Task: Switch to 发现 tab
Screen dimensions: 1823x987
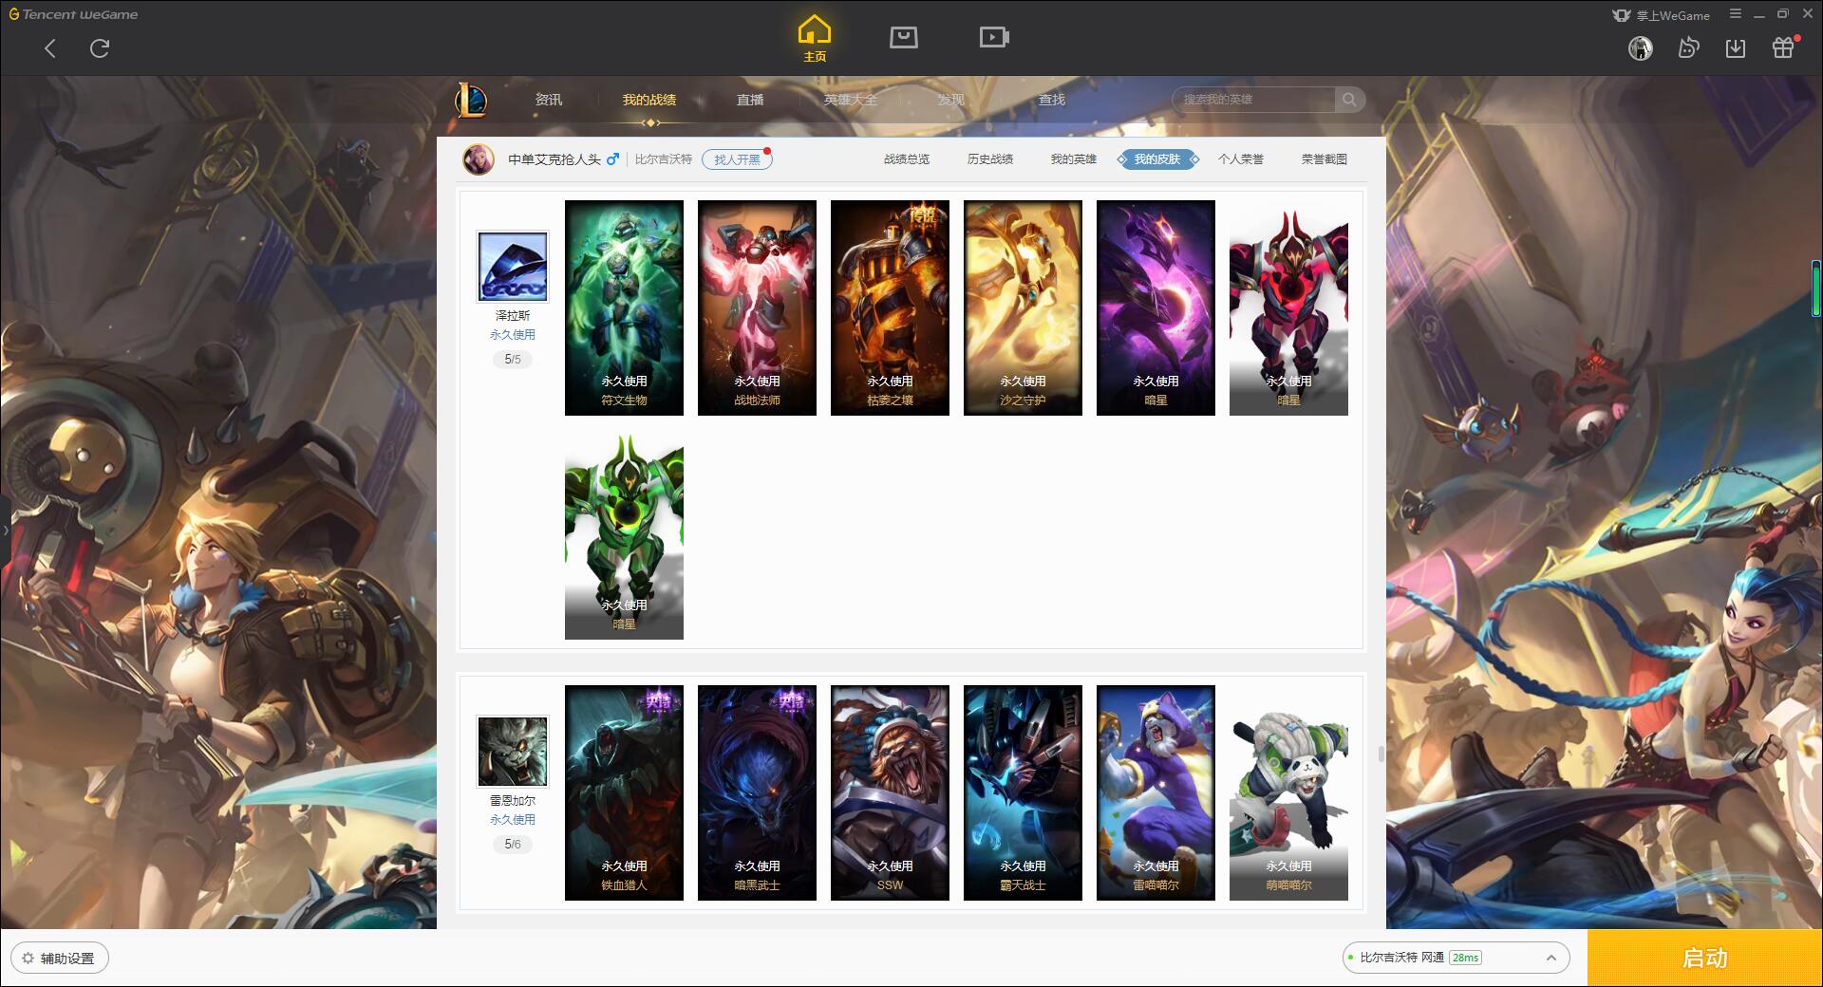Action: coord(951,100)
